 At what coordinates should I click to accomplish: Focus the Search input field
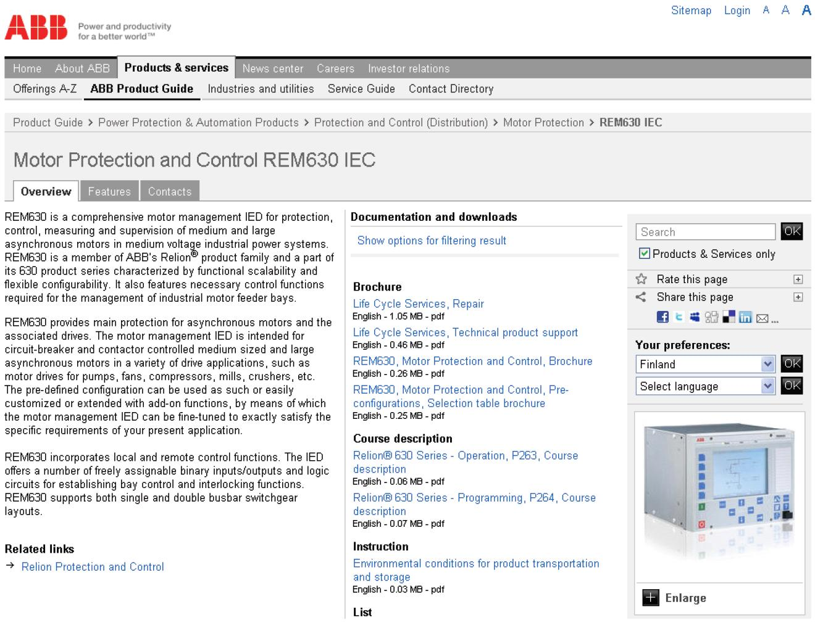click(x=705, y=232)
